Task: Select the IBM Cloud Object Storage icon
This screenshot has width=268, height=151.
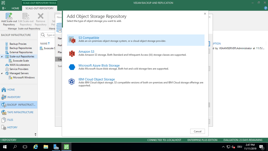Action: pyautogui.click(x=72, y=81)
